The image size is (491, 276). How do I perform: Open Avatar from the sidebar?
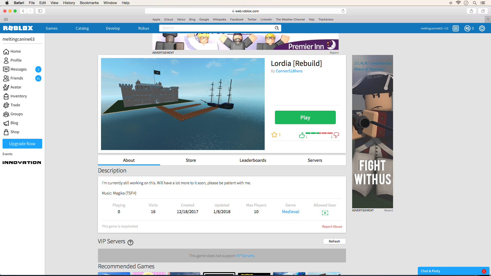point(16,87)
